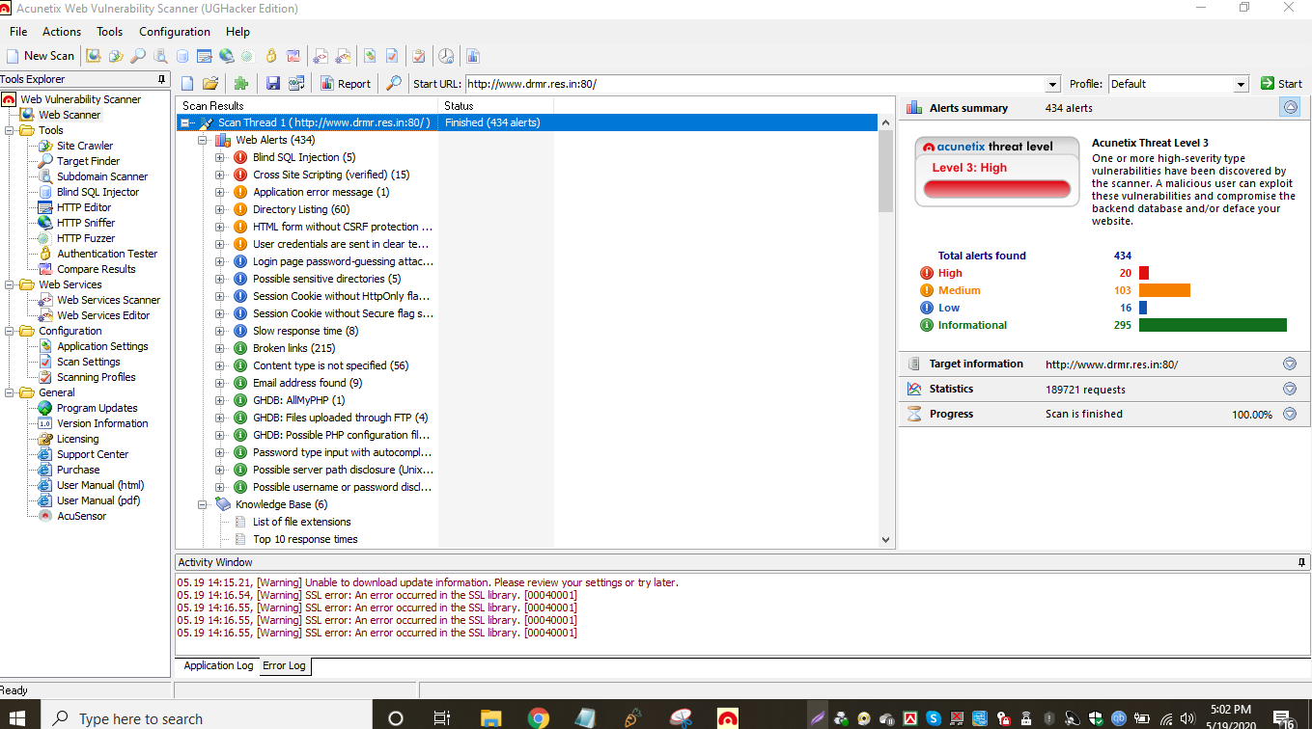1312x729 pixels.
Task: Click the green puzzle piece icon
Action: (241, 84)
